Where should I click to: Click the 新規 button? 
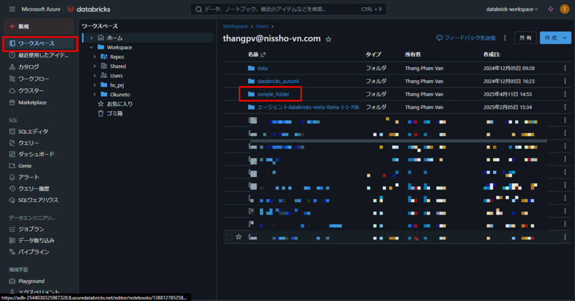pos(39,26)
